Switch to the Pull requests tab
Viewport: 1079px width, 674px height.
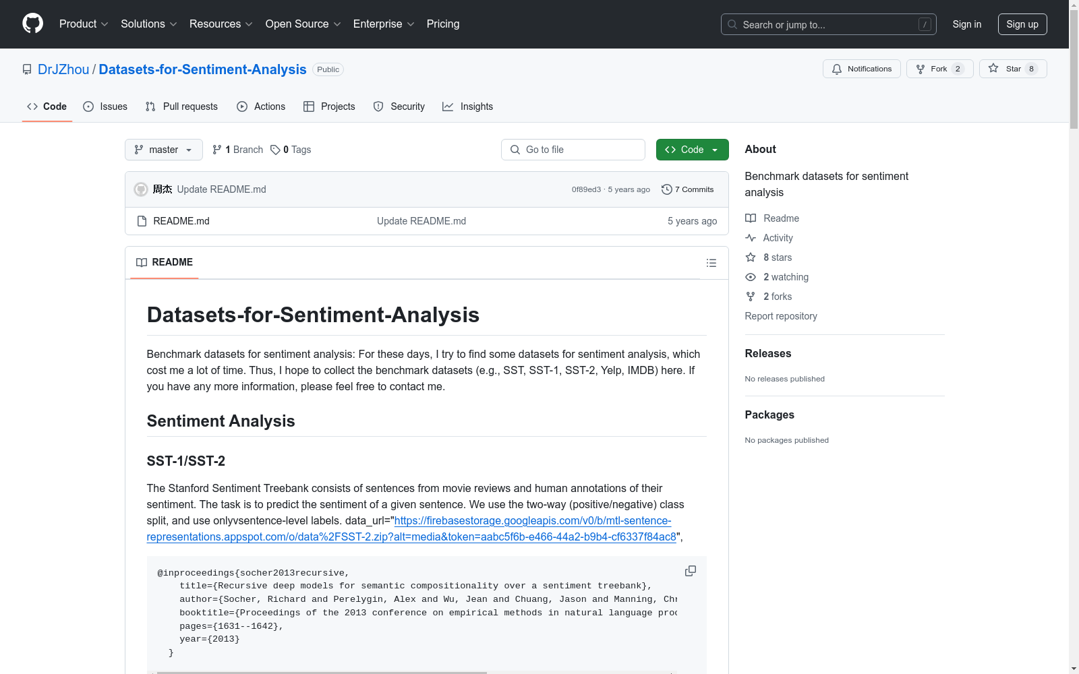[x=181, y=106]
